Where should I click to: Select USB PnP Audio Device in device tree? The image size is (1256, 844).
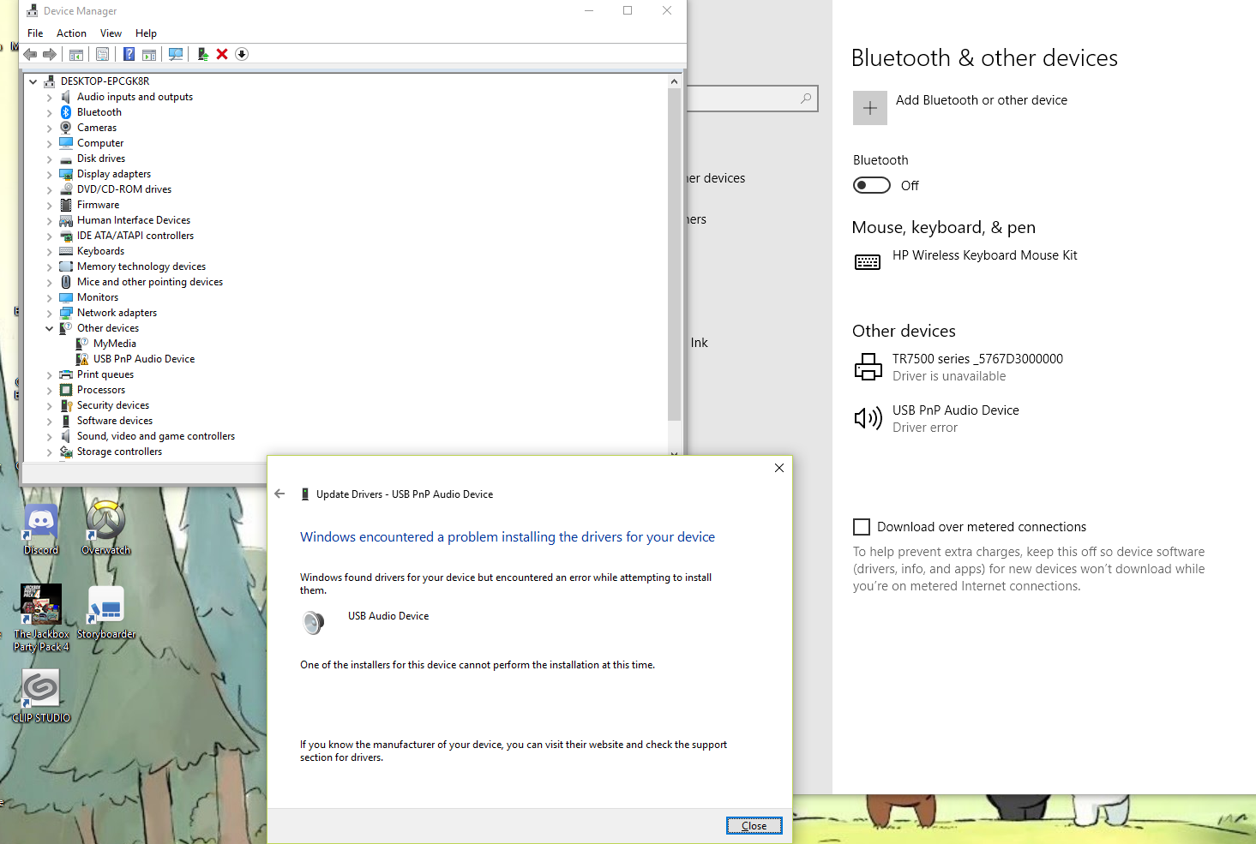[143, 359]
